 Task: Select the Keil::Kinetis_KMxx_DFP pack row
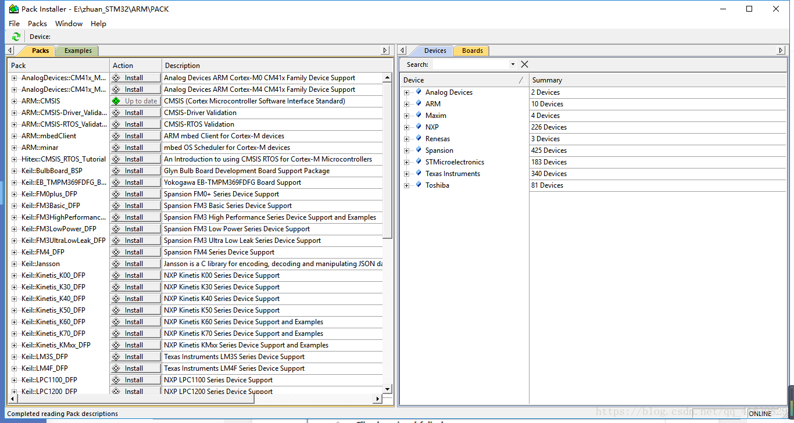(x=56, y=345)
